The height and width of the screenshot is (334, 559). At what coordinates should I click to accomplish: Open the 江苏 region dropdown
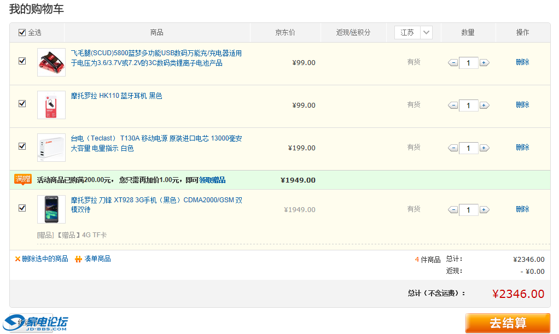coord(414,32)
